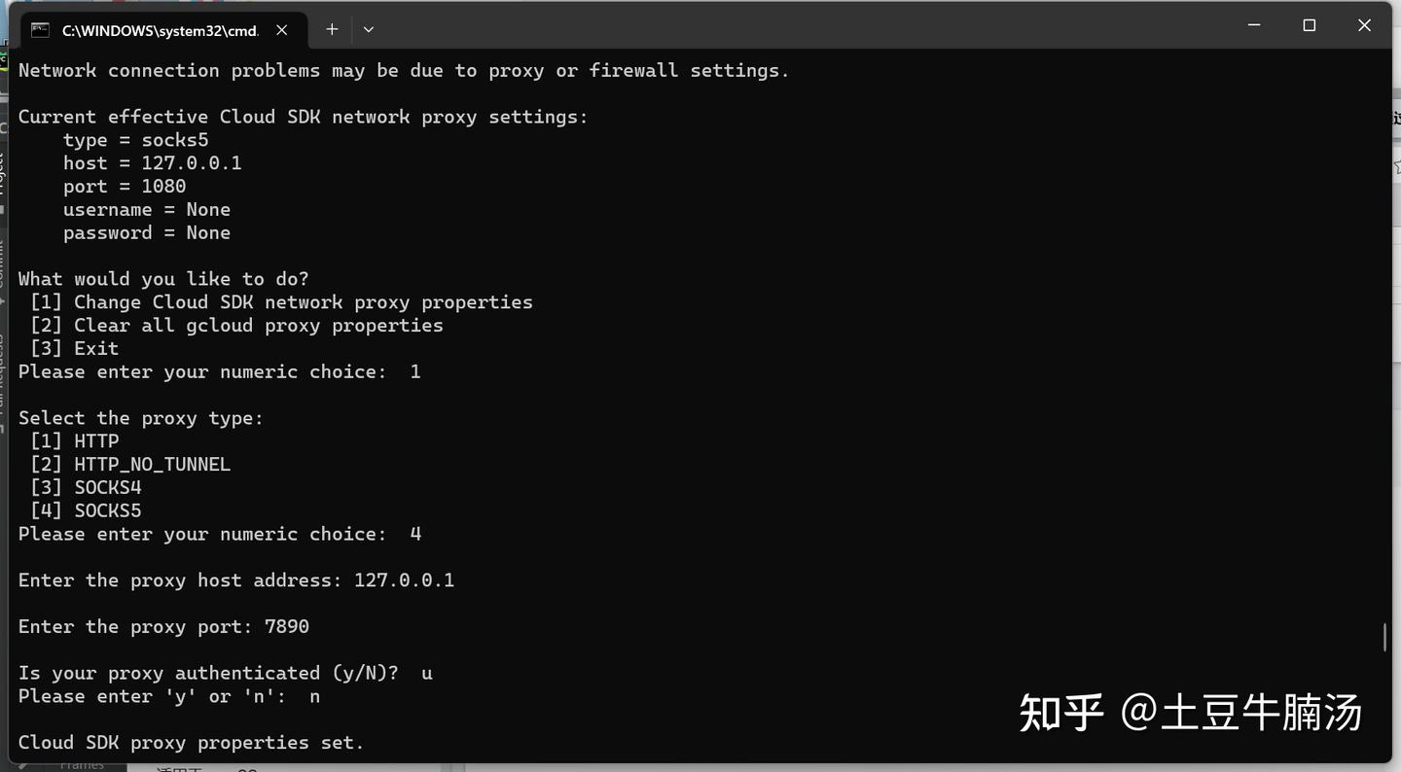The height and width of the screenshot is (772, 1401).
Task: Close the cmd.exe tab via its X icon
Action: (x=281, y=29)
